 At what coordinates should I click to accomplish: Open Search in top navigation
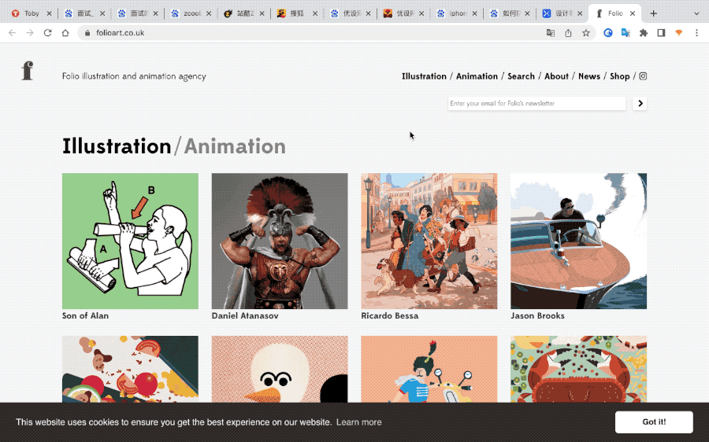click(521, 76)
